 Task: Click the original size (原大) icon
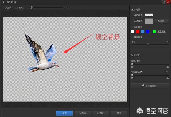(17, 7)
